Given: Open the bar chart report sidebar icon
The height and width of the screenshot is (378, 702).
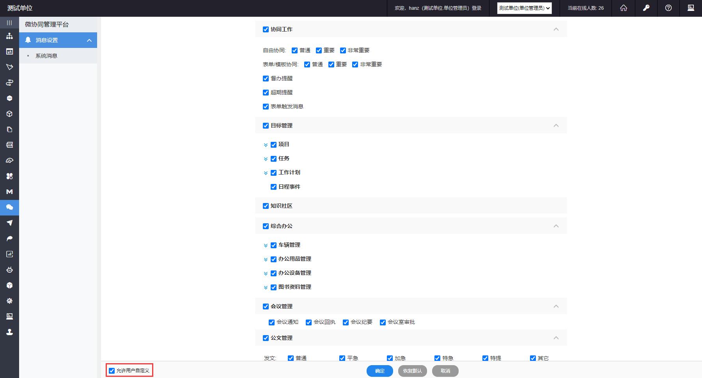Looking at the screenshot, I should tap(9, 254).
